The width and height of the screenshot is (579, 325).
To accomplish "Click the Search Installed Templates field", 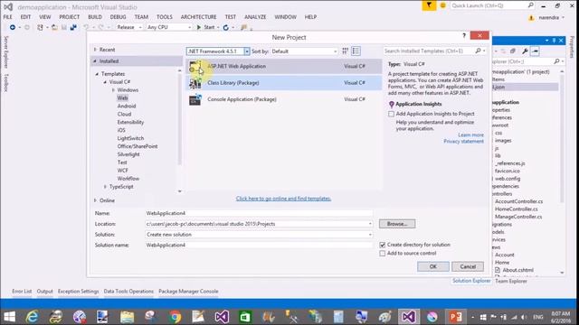I will pos(428,51).
